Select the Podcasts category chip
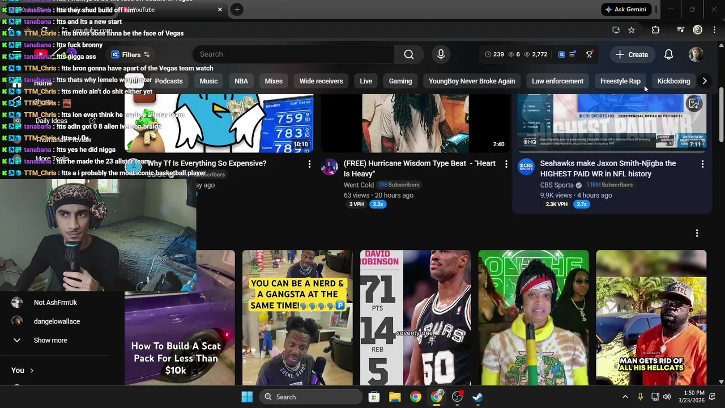This screenshot has width=725, height=408. coord(169,81)
